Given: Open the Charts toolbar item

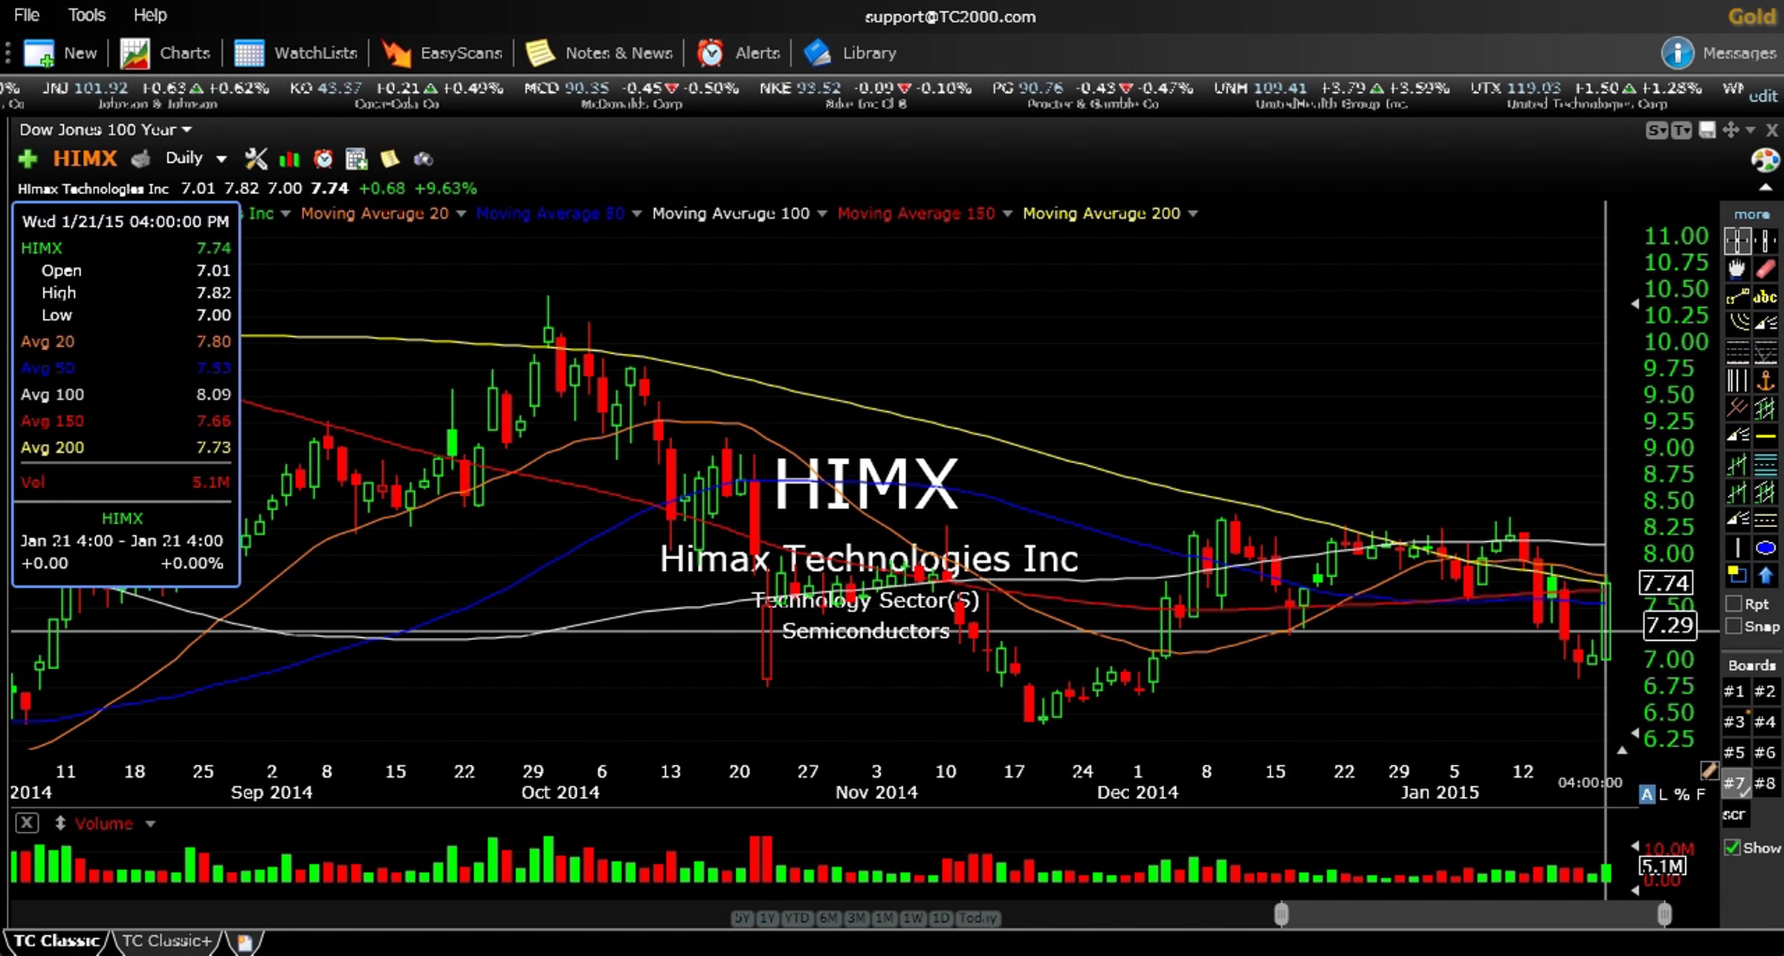Looking at the screenshot, I should click(x=165, y=53).
